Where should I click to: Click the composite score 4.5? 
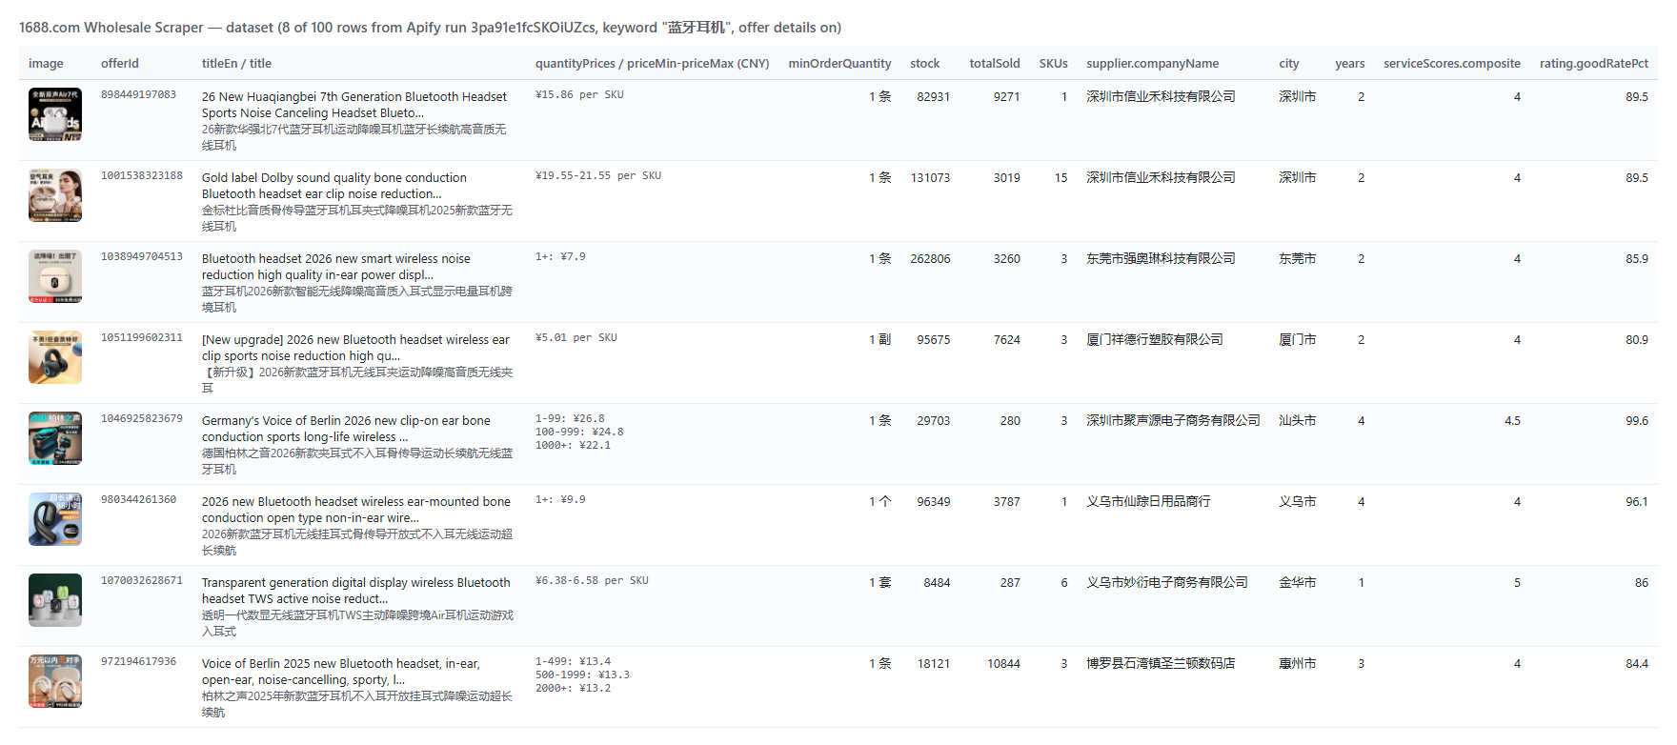point(1512,420)
